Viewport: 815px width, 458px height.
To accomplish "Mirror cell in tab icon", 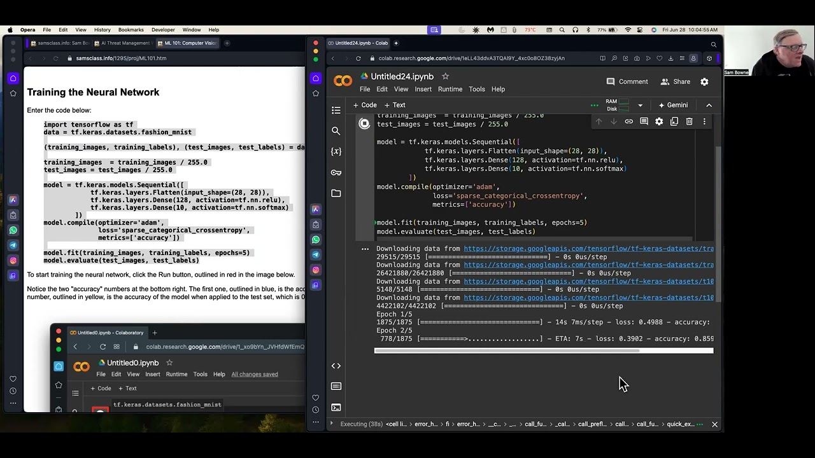I will click(674, 121).
